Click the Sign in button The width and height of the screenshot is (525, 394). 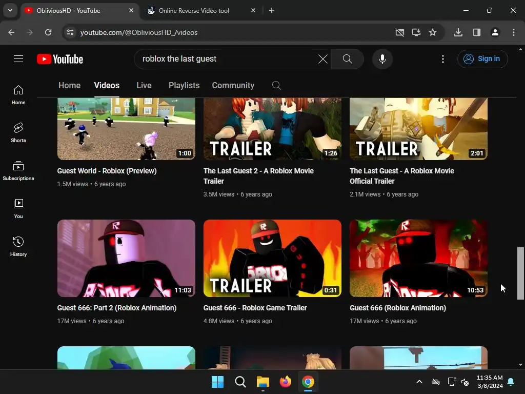(x=482, y=59)
